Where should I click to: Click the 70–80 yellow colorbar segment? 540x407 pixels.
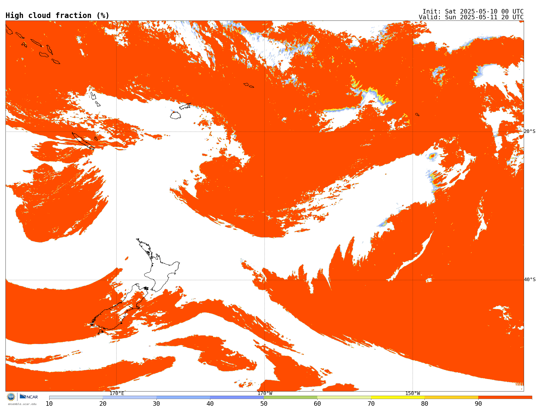(x=398, y=397)
